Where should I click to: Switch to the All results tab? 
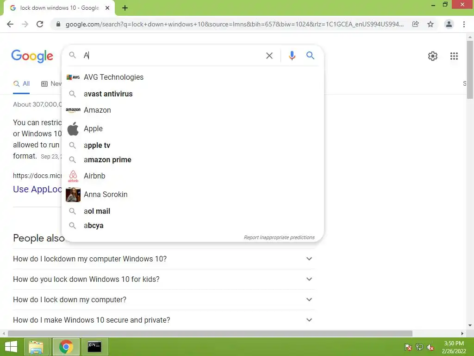21,84
